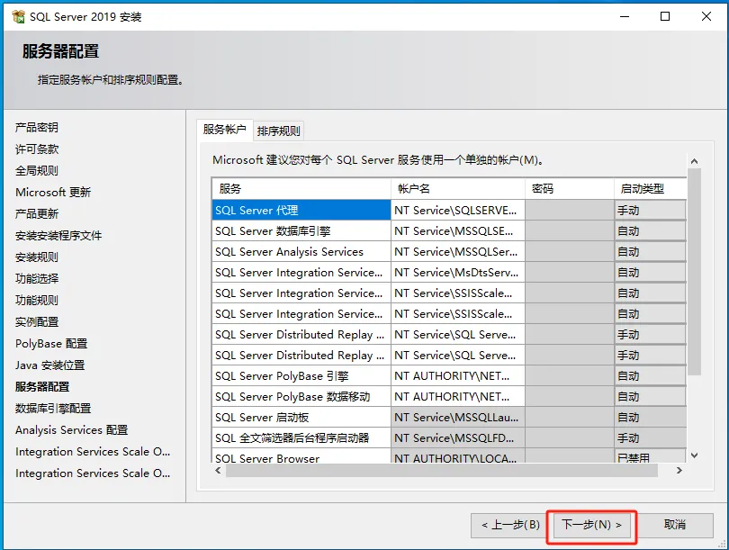Click the 帐户名 column header

(458, 189)
